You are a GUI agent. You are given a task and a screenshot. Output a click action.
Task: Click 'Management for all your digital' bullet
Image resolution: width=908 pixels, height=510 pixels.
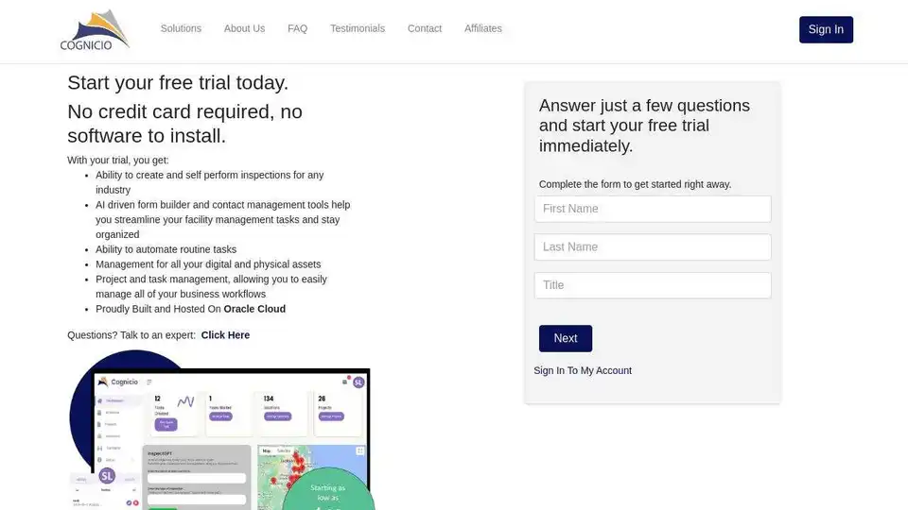(x=208, y=264)
